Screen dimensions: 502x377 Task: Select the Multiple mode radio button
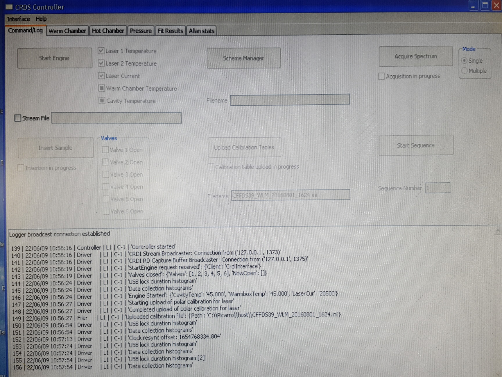pyautogui.click(x=464, y=71)
